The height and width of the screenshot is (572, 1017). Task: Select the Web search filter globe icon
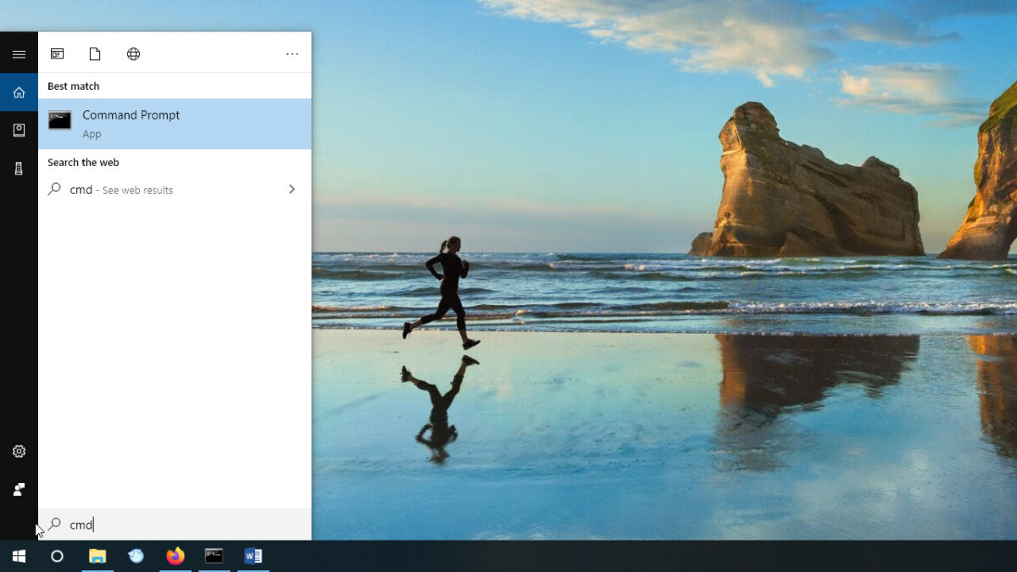133,53
